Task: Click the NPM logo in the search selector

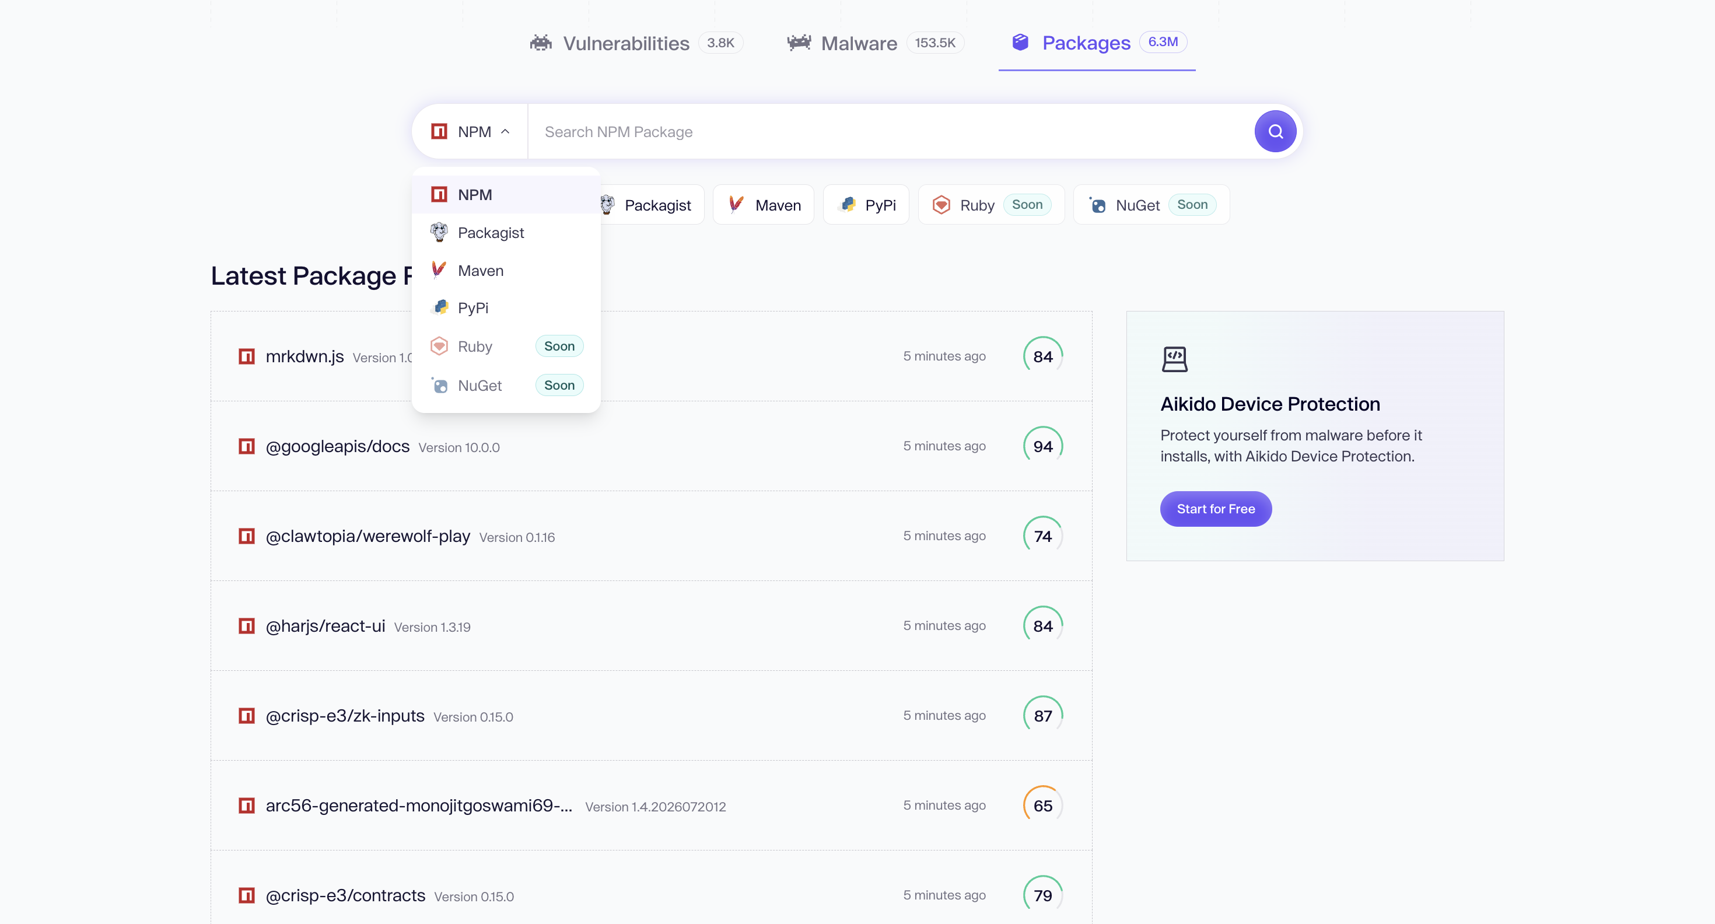Action: tap(439, 131)
